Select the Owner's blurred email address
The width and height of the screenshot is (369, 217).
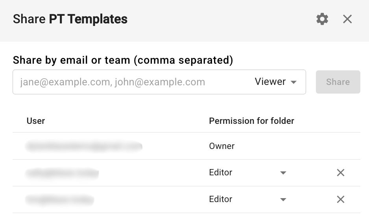tap(84, 146)
